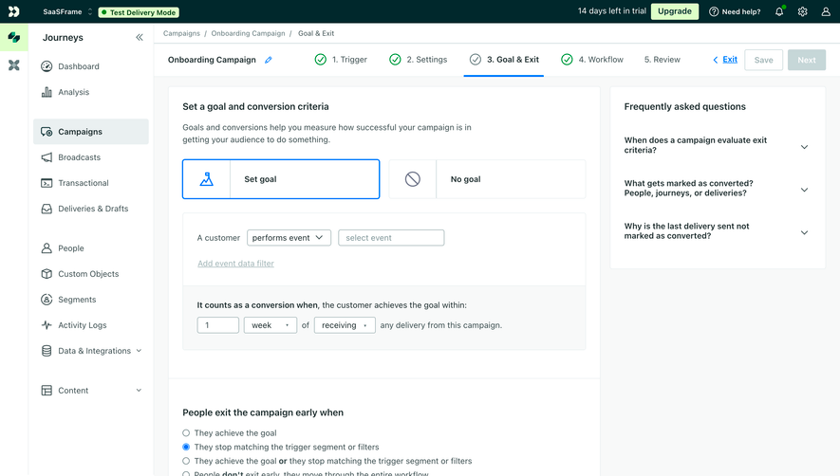Click the 'select event' input field

(x=391, y=238)
